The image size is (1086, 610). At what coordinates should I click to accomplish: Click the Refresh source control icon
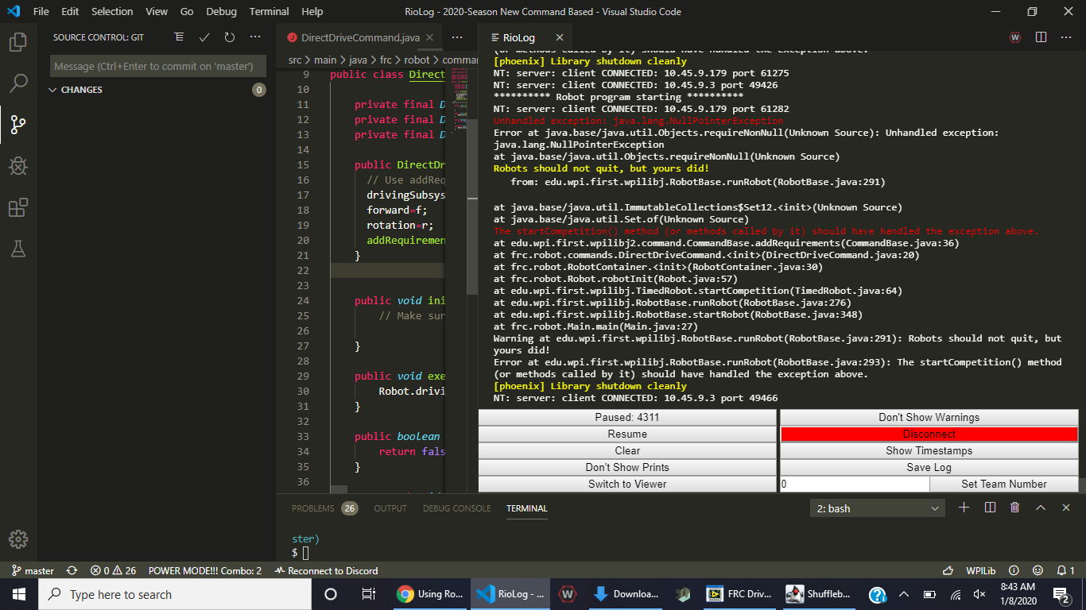(230, 37)
